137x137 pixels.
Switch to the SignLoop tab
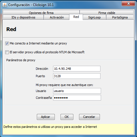coord(94,17)
